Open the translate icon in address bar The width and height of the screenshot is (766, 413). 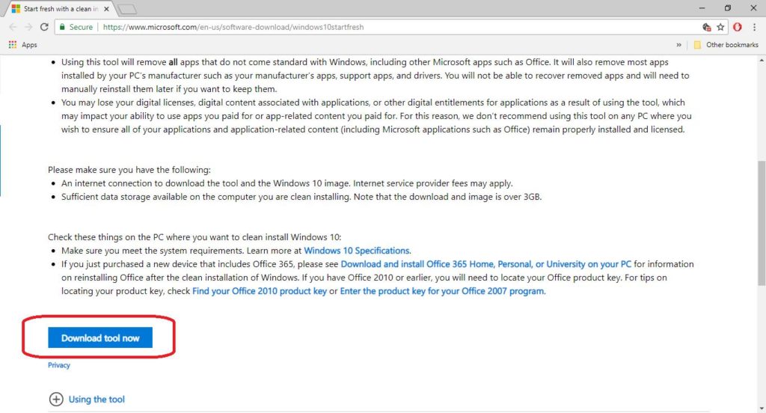(706, 27)
